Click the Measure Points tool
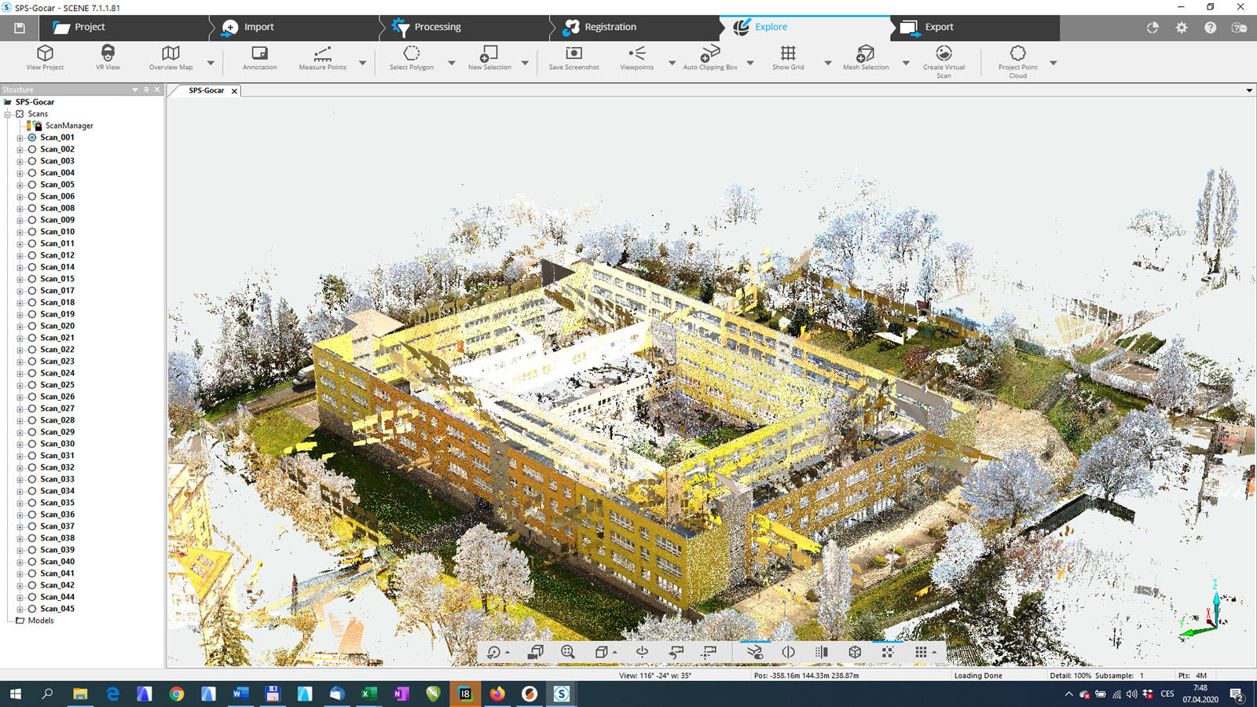1257x707 pixels. (322, 57)
